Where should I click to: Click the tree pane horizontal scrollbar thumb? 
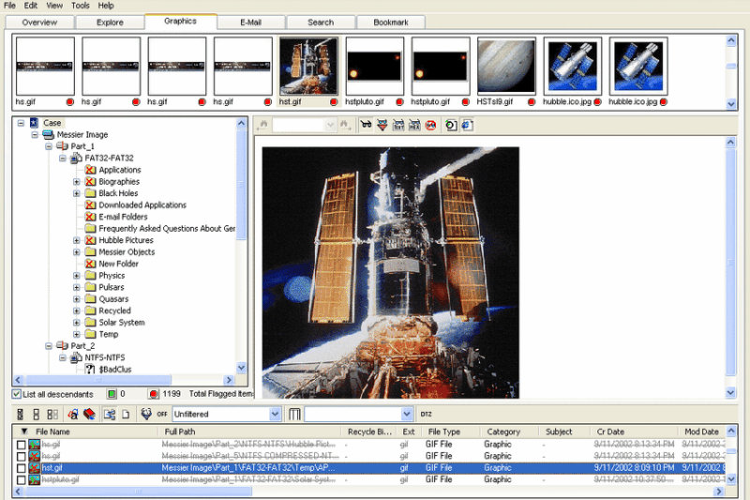(x=98, y=380)
